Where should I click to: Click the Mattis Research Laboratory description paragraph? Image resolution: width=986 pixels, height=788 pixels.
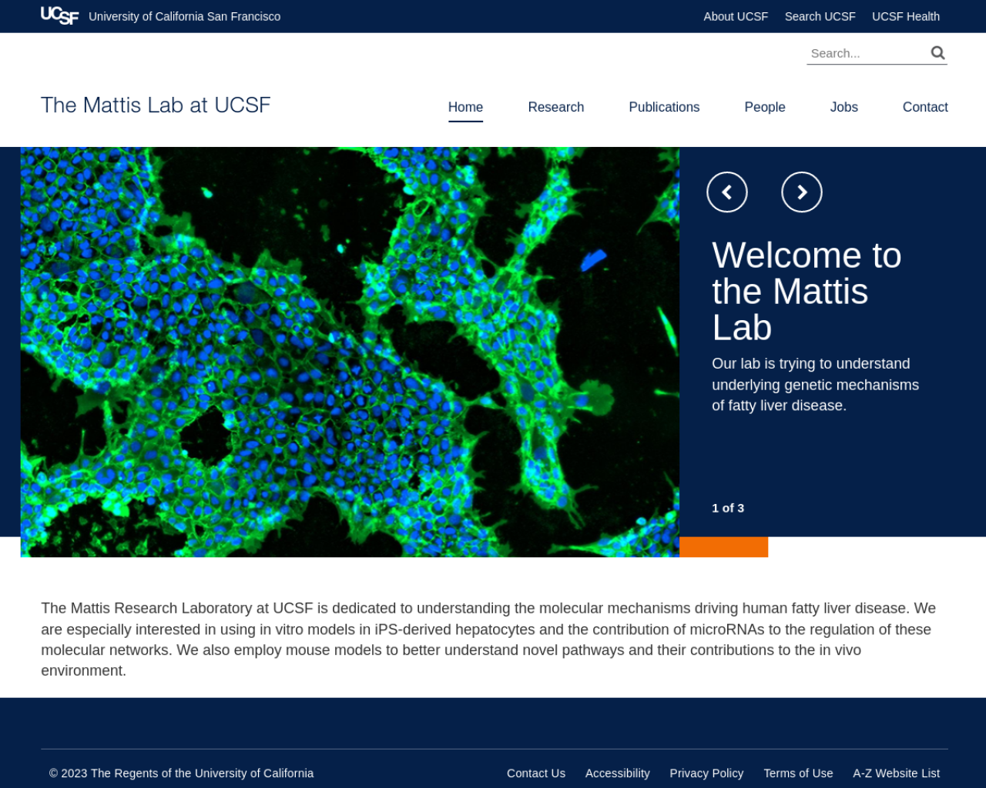coord(490,639)
